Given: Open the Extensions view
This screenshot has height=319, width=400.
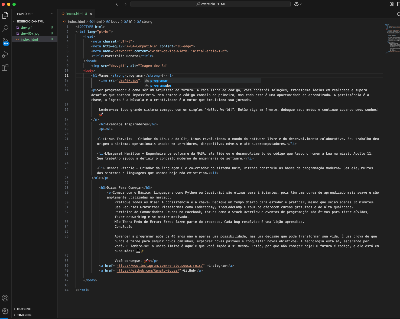Looking at the screenshot, I should click(5, 67).
